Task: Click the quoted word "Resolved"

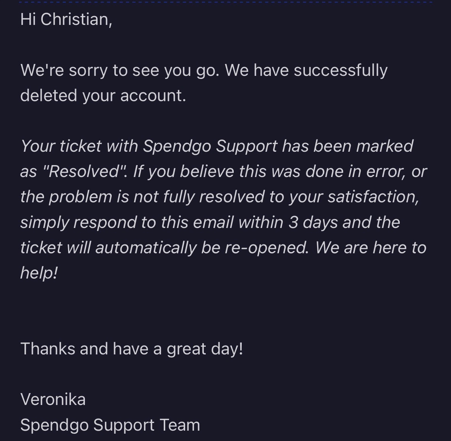Action: coord(84,171)
